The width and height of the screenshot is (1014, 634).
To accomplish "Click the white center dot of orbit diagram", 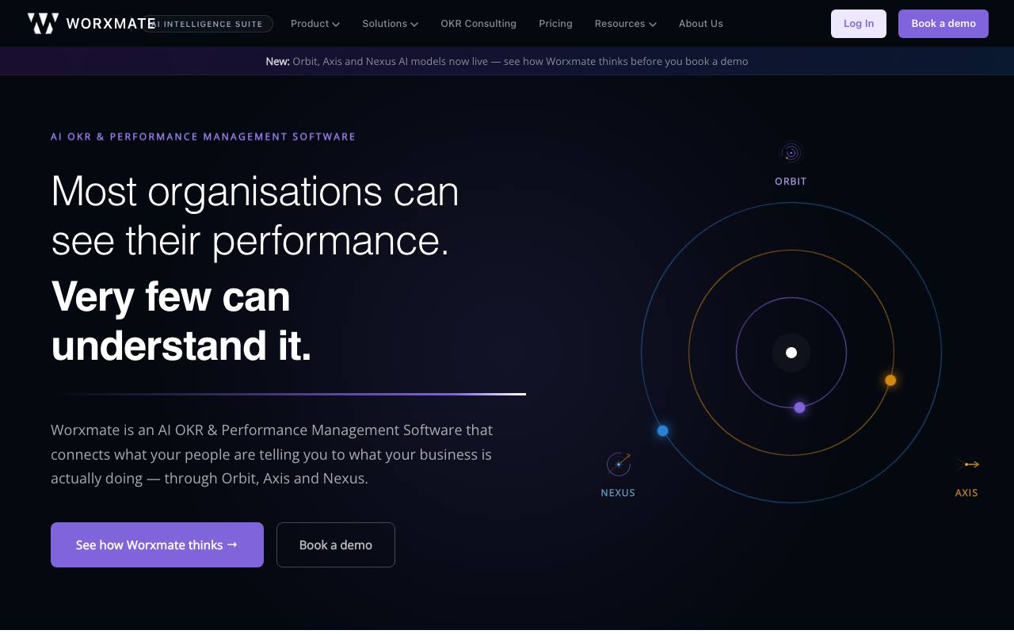I will point(791,353).
